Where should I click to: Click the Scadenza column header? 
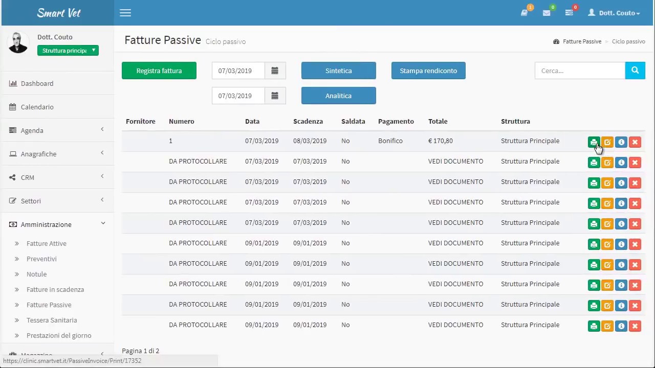[x=308, y=121]
